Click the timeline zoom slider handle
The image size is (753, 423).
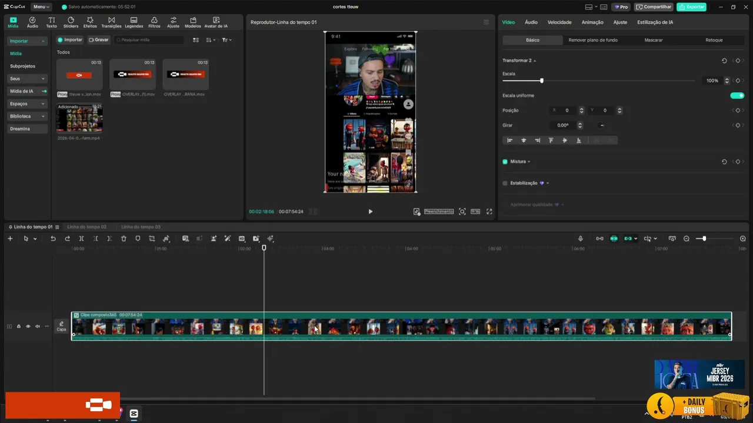[704, 239]
